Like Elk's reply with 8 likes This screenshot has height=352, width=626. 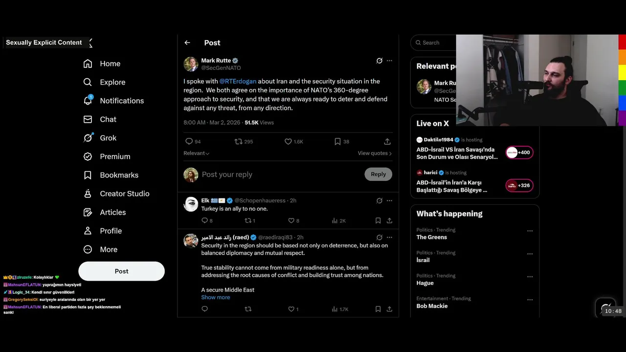291,220
